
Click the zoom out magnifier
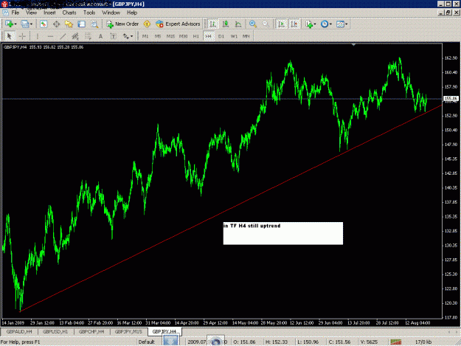(x=266, y=24)
